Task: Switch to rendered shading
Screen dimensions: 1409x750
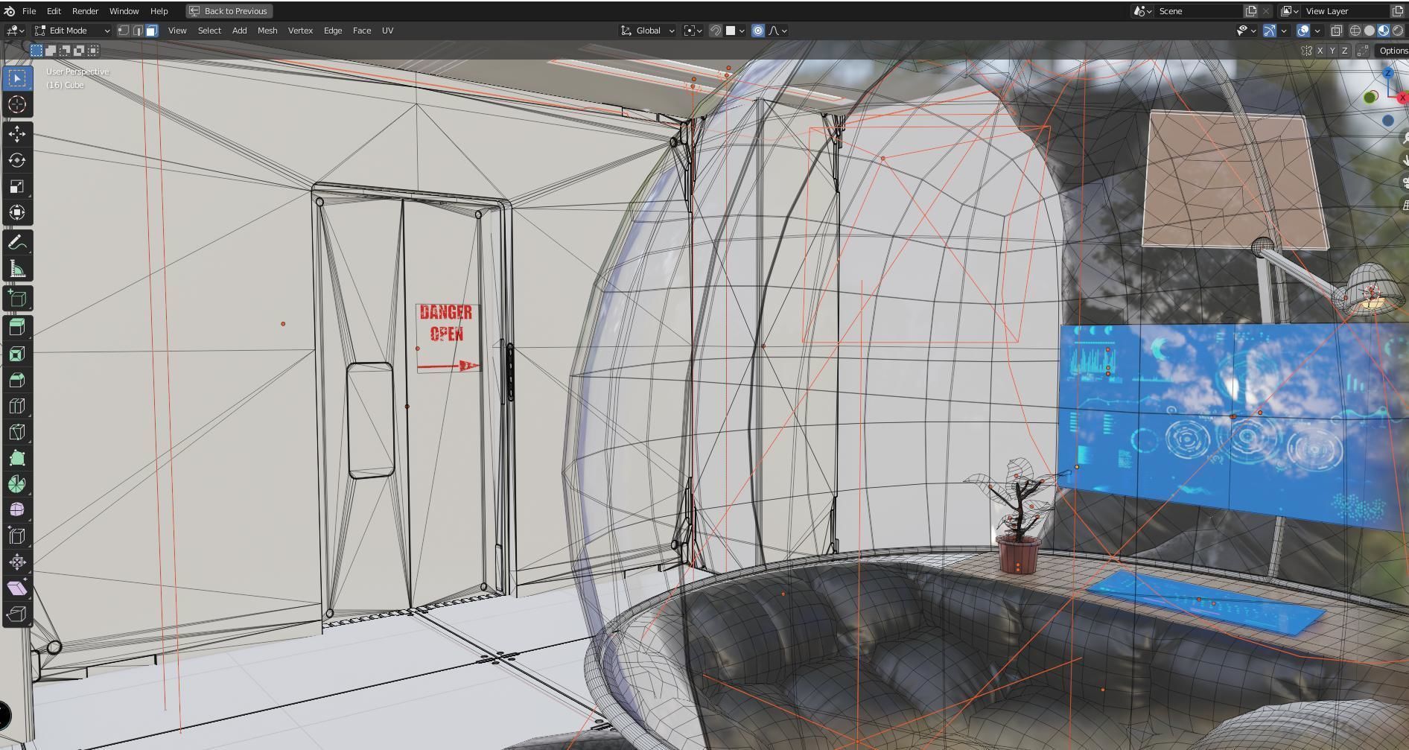Action: (x=1398, y=31)
